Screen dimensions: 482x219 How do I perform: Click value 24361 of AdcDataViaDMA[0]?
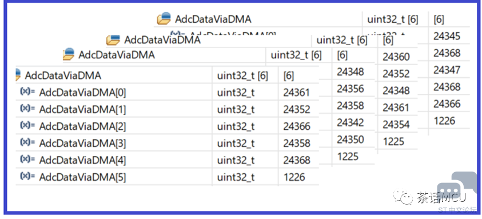[x=297, y=93]
